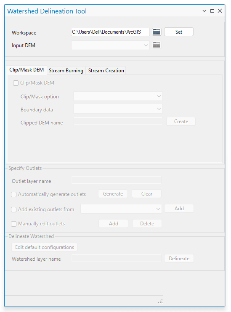
Task: Tick the Manually edit outlets checkbox
Action: point(13,224)
